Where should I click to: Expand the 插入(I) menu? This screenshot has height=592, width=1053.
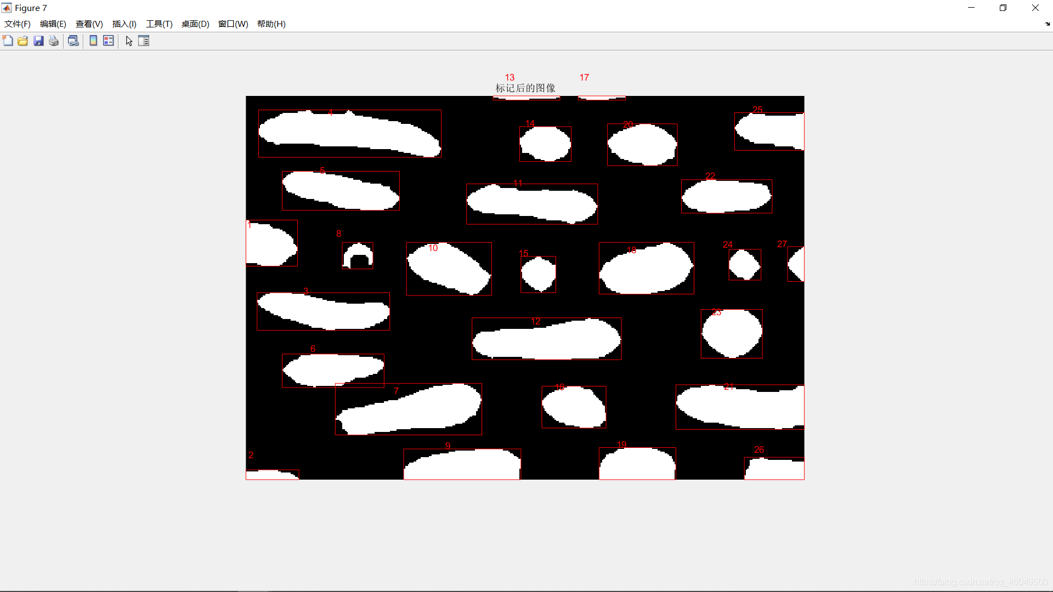click(x=124, y=24)
